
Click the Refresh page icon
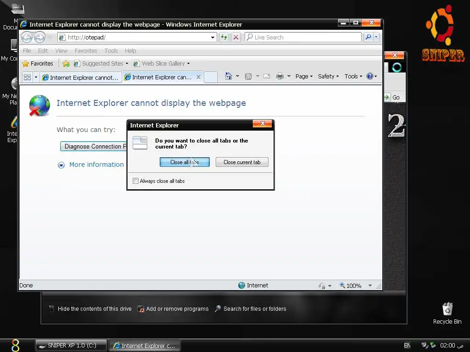224,37
